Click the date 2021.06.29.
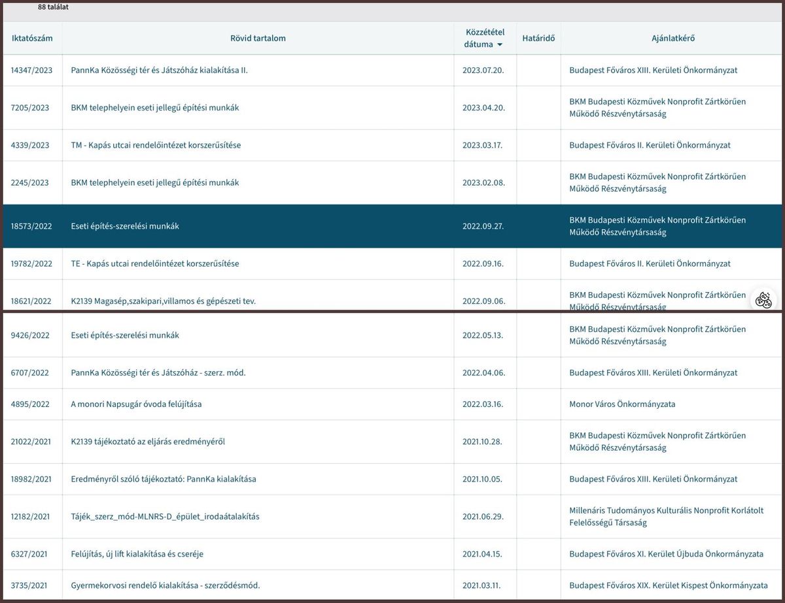 483,516
